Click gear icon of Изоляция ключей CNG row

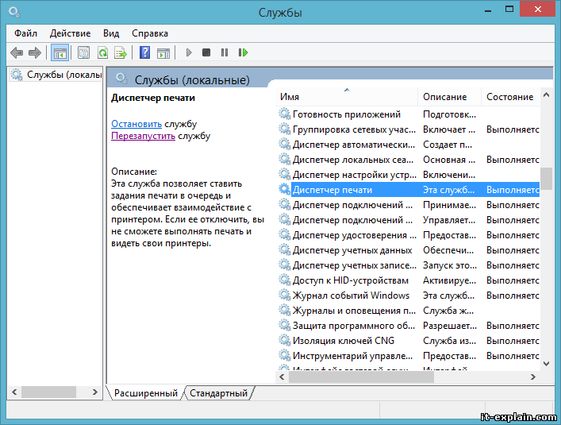pos(284,340)
